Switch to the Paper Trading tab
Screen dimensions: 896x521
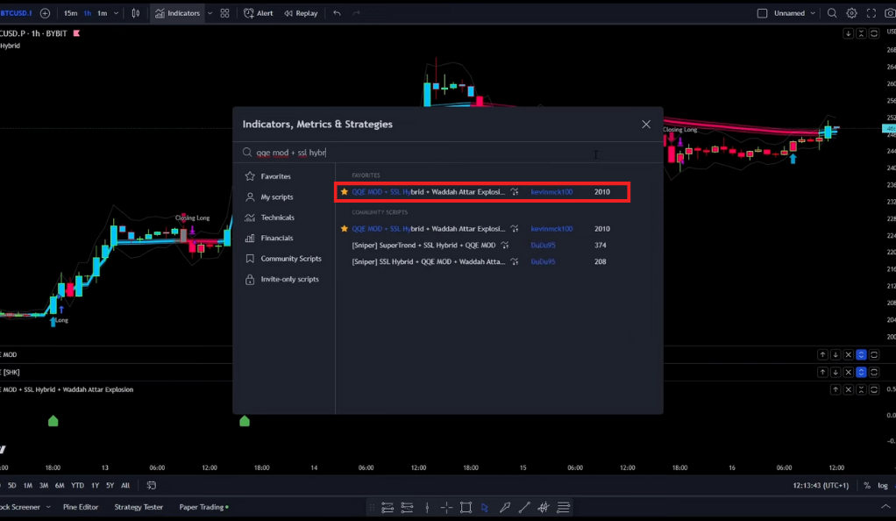[203, 507]
